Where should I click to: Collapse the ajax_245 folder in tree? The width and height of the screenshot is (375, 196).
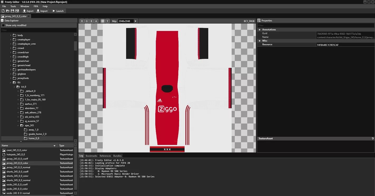click(18, 125)
